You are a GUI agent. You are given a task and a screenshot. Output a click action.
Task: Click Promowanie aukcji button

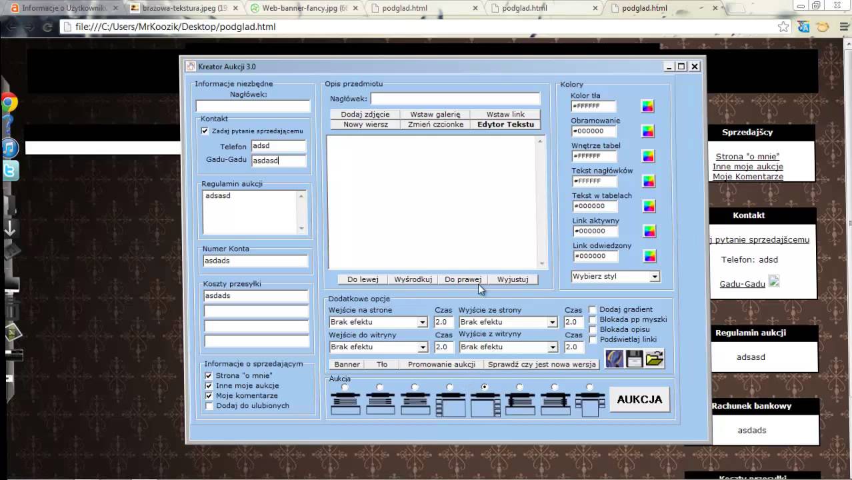[x=441, y=365]
